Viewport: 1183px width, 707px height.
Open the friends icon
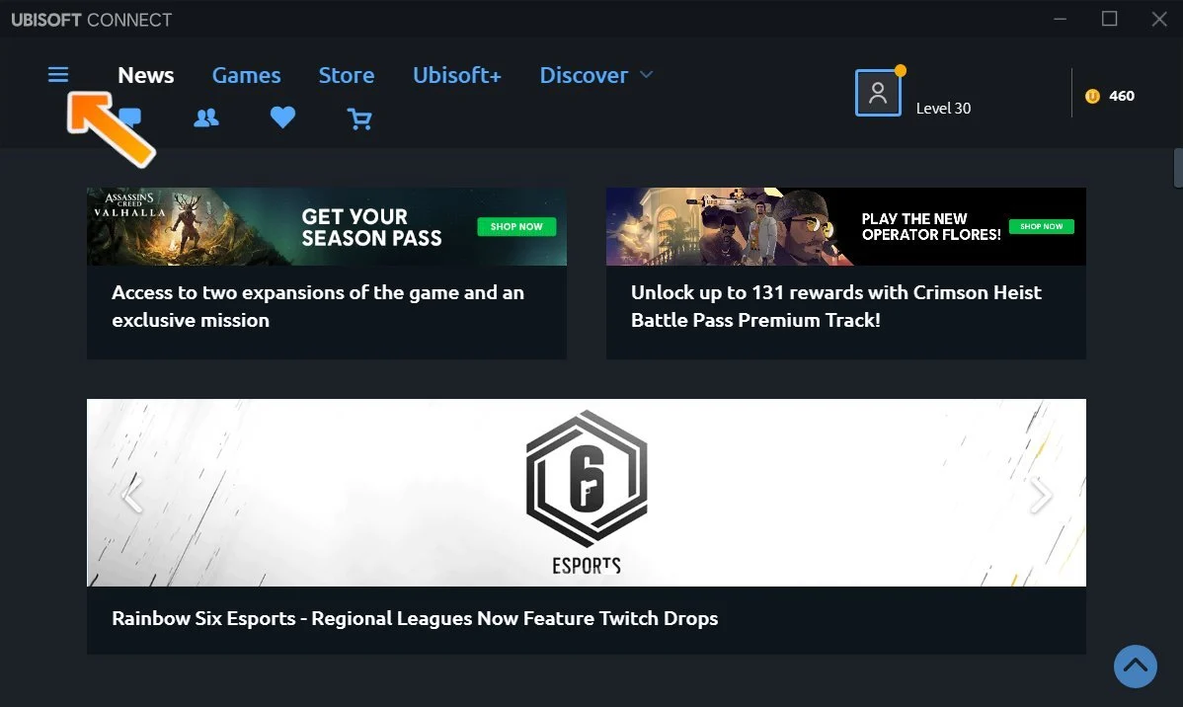click(206, 118)
